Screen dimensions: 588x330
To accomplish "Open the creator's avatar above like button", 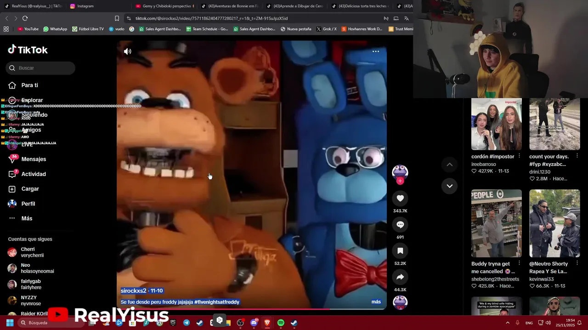I will tap(400, 171).
